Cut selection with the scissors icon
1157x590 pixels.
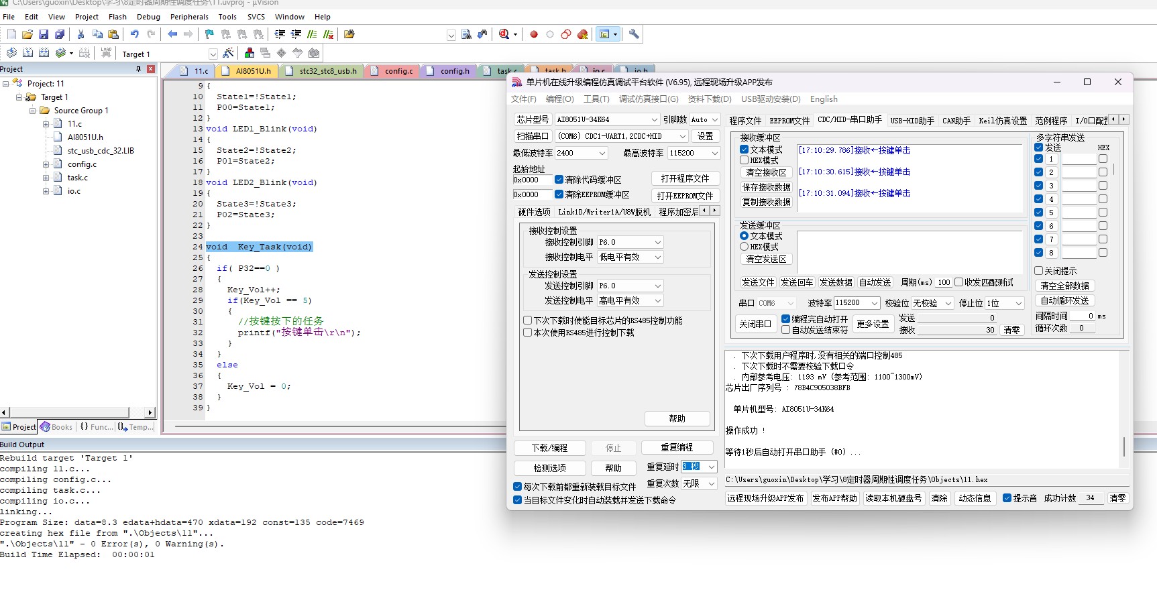[81, 34]
